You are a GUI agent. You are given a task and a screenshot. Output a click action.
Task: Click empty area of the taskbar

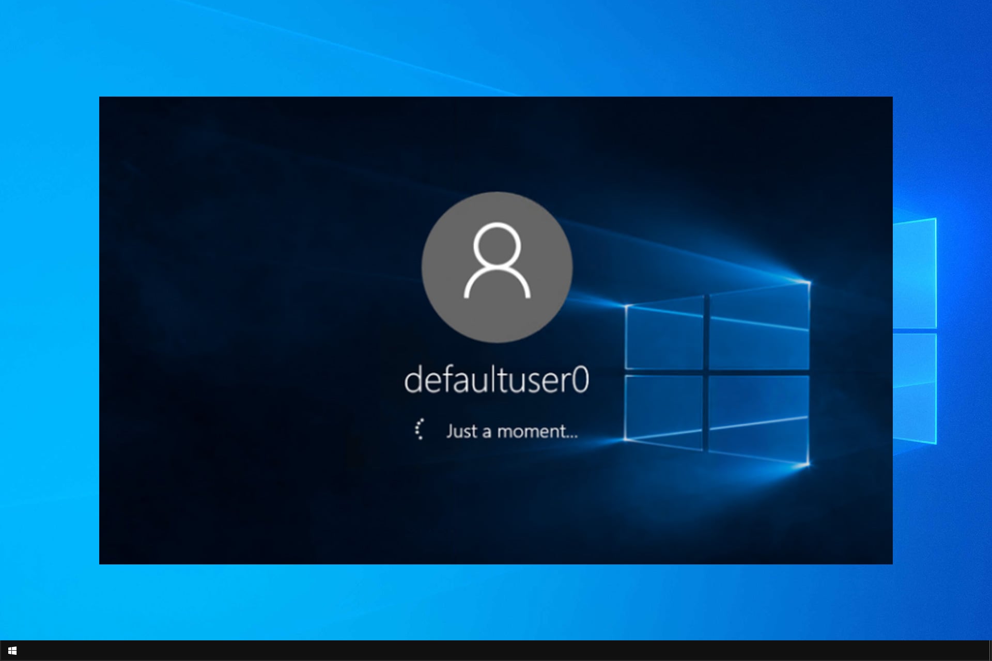click(x=496, y=651)
